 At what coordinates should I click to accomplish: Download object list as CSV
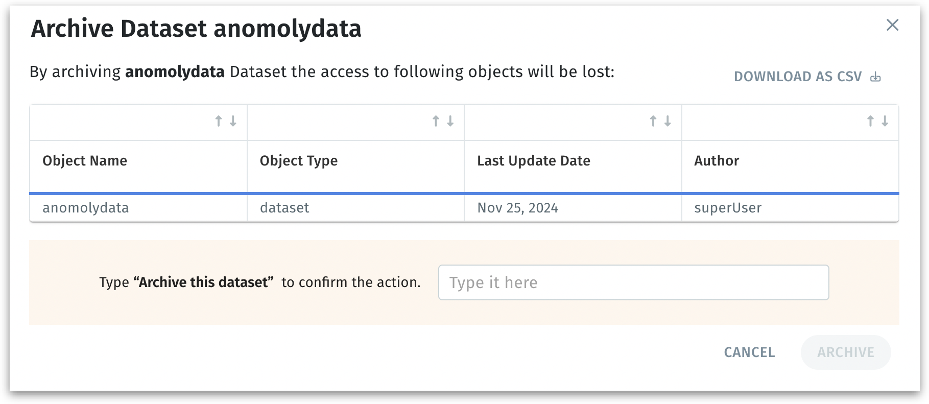coord(798,77)
